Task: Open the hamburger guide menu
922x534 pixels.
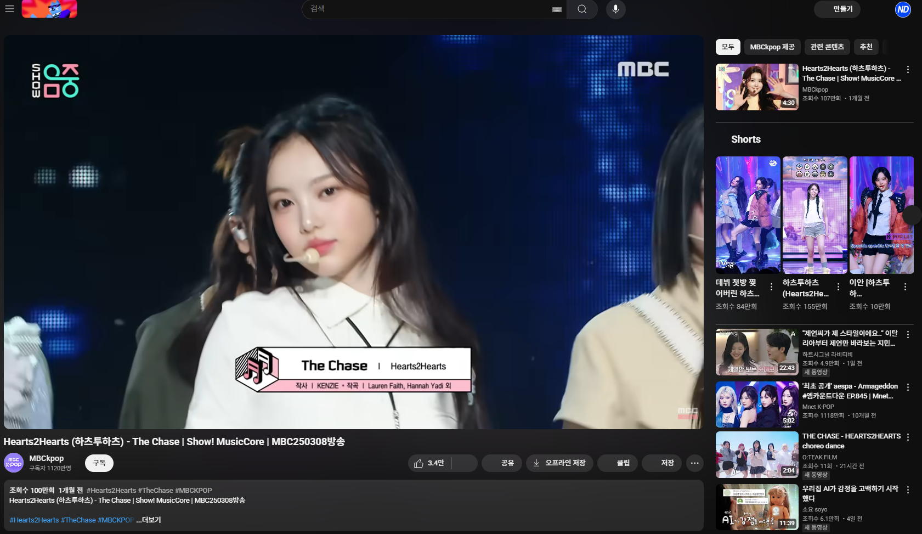Action: [x=9, y=9]
